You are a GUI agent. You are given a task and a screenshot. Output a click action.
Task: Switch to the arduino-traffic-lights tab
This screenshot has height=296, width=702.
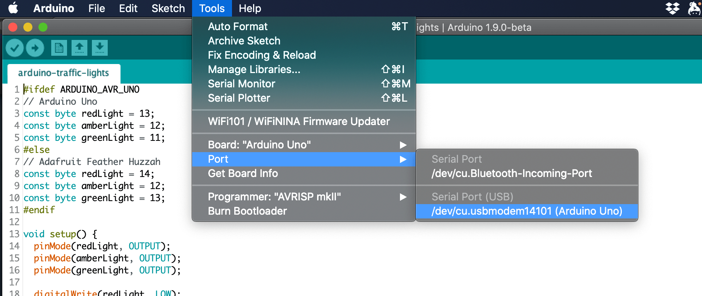[63, 73]
